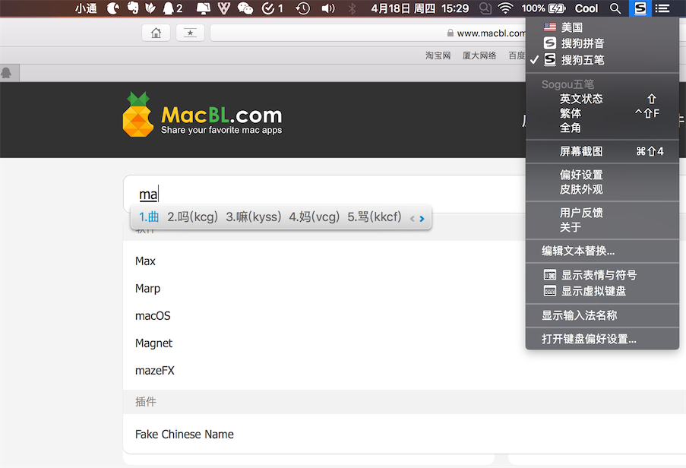Image resolution: width=686 pixels, height=468 pixels.
Task: Click the bookmarks star toolbar button
Action: pyautogui.click(x=191, y=33)
